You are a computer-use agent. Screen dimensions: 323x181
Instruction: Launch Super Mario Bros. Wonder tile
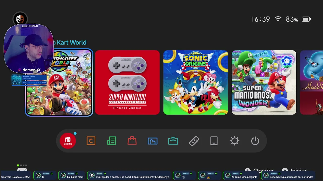pyautogui.click(x=264, y=82)
